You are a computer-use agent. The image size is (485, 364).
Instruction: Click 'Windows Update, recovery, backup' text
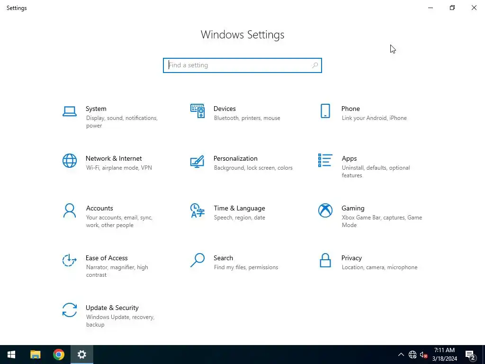tap(120, 321)
